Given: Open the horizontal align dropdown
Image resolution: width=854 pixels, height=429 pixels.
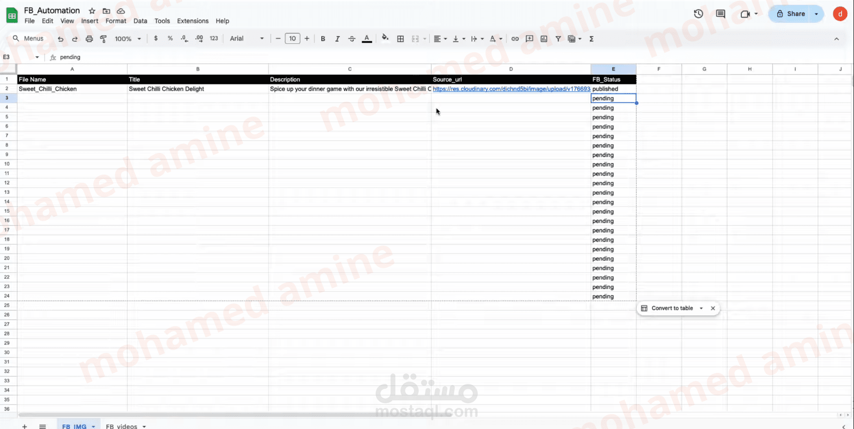Looking at the screenshot, I should point(440,39).
